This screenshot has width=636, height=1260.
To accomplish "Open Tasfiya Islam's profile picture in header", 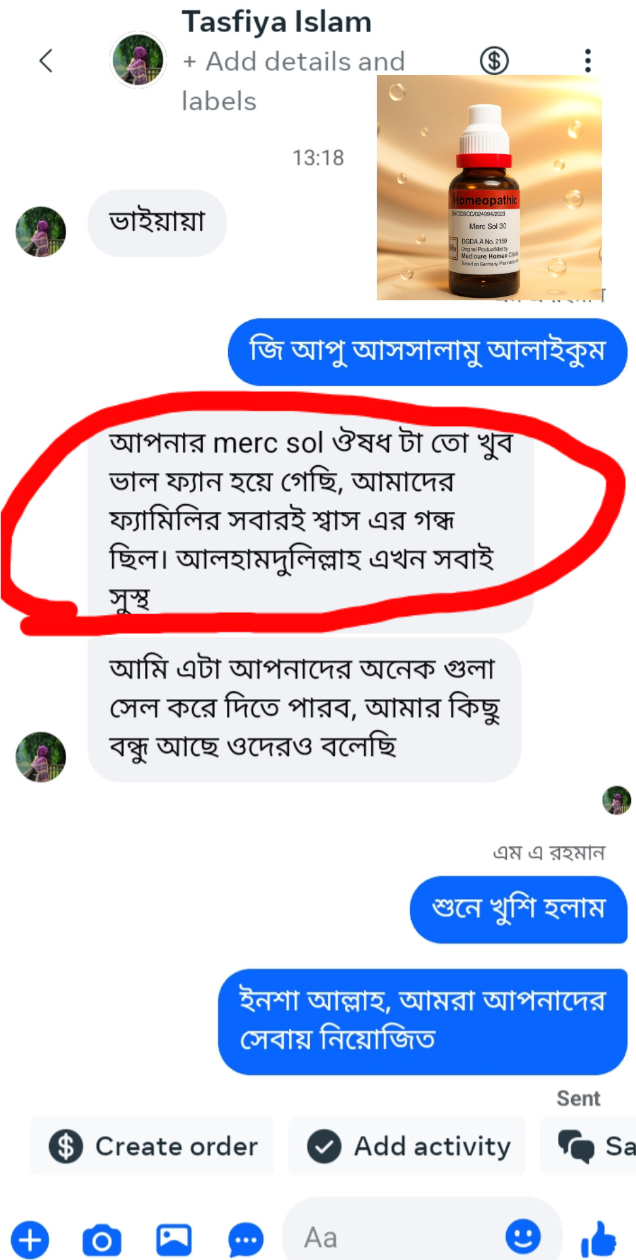I will tap(138, 60).
